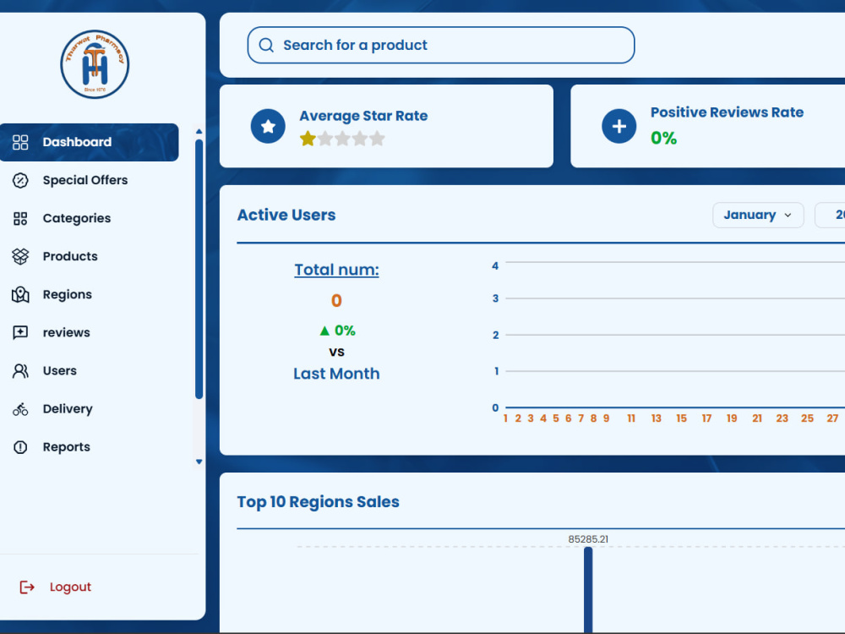845x634 pixels.
Task: Click the Top 10 Regions Sales heading
Action: point(319,502)
